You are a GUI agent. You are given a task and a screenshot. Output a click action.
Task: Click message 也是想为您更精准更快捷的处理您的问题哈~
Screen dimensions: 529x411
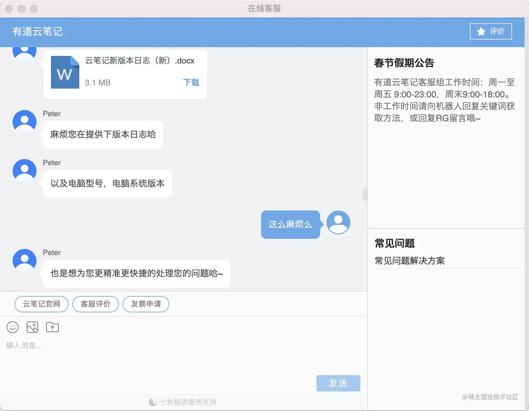(x=136, y=273)
